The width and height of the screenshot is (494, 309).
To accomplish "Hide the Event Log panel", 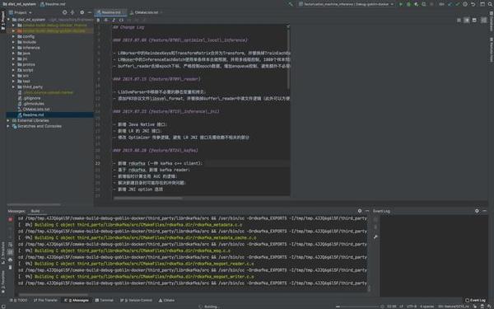I will (x=485, y=211).
